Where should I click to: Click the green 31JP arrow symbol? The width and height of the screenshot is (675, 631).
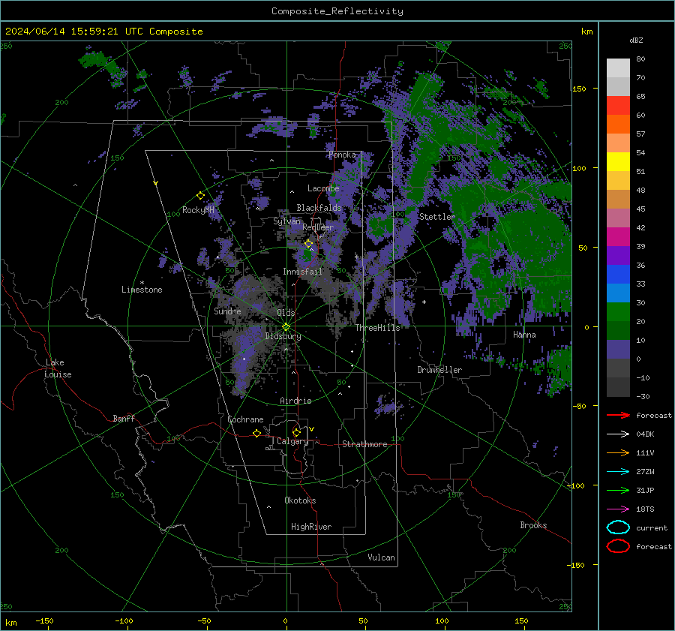coord(618,490)
